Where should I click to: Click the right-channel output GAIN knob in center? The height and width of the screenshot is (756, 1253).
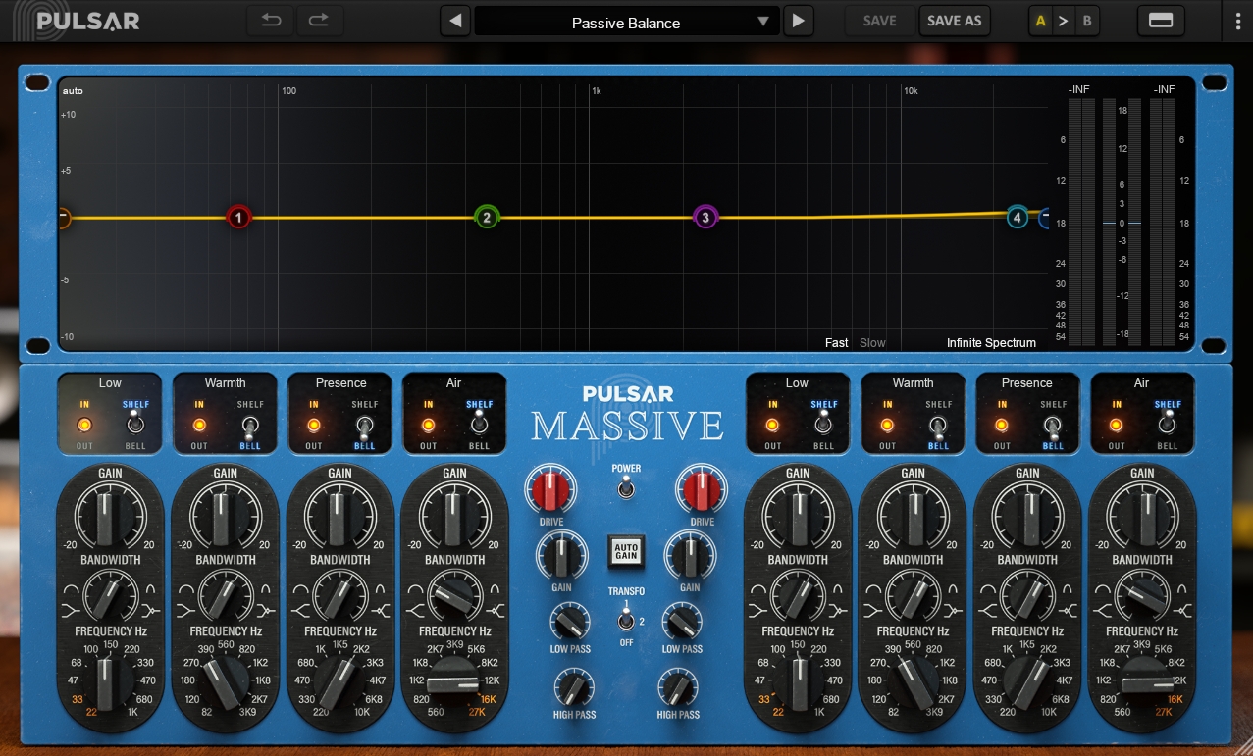(x=690, y=558)
